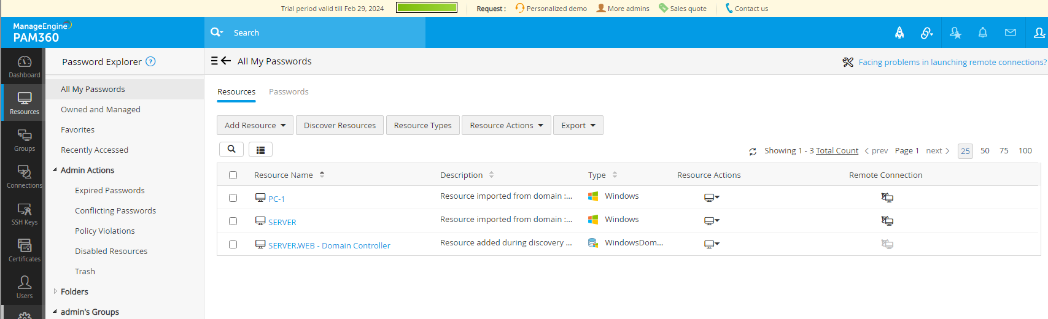The image size is (1048, 319).
Task: Click the column chooser list icon
Action: 260,150
